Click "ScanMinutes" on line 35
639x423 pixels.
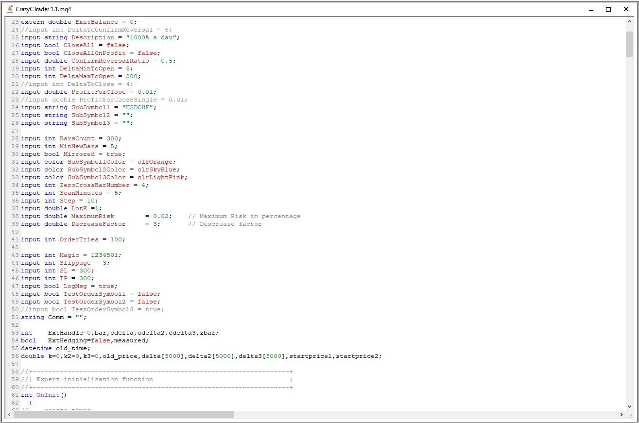click(x=81, y=193)
